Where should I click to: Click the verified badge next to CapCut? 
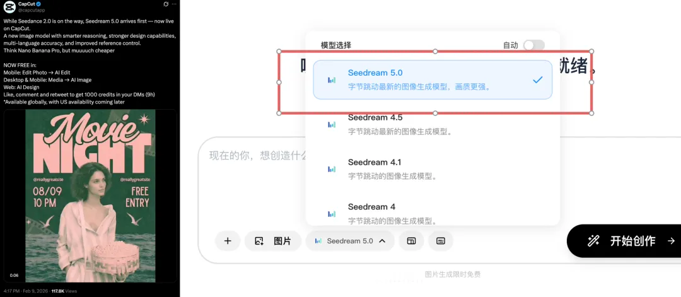coord(39,4)
